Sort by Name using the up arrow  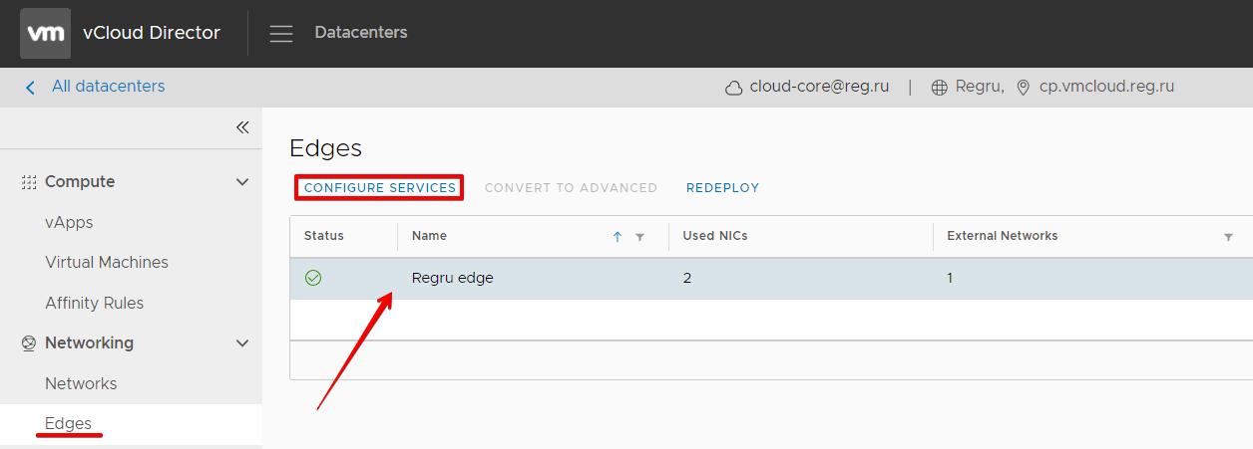point(617,237)
